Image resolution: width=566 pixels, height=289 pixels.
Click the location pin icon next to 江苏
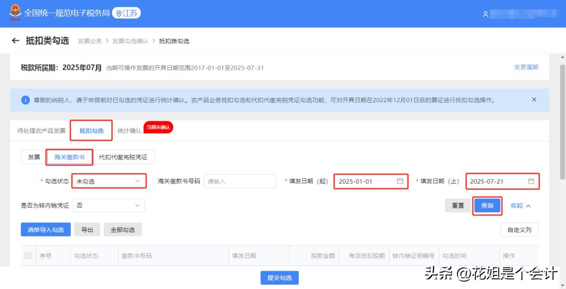coord(119,13)
